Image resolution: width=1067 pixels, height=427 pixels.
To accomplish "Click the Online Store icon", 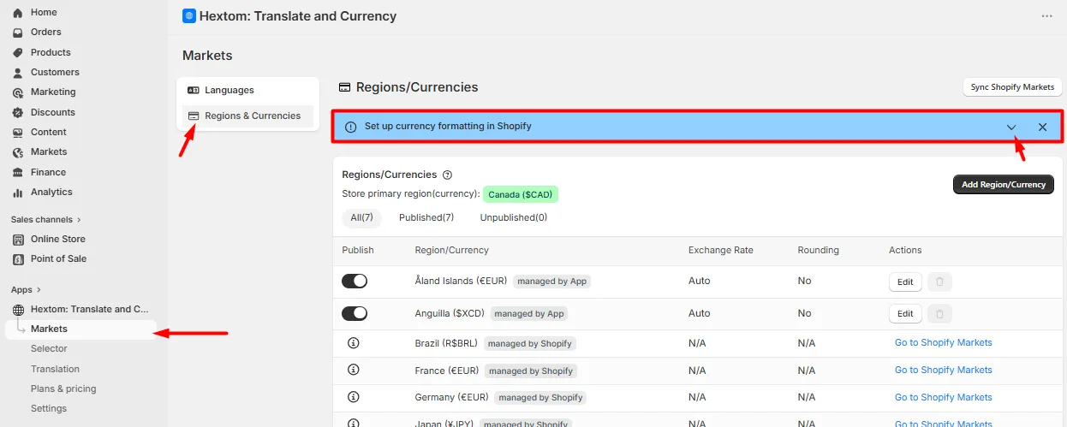I will 18,240.
